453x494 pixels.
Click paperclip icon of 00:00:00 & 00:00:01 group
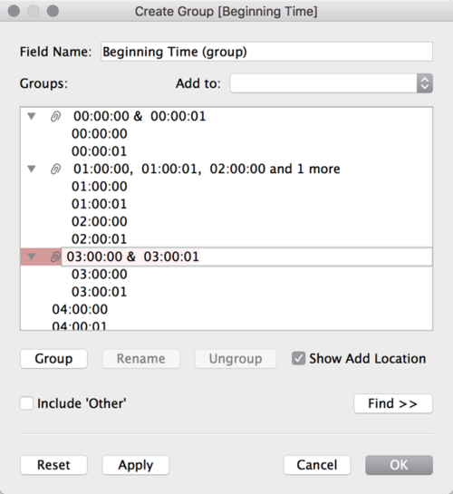click(55, 117)
